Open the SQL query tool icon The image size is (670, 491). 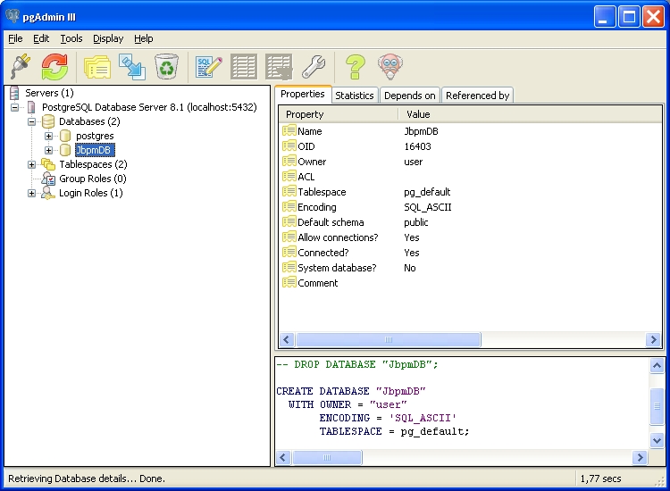click(209, 66)
